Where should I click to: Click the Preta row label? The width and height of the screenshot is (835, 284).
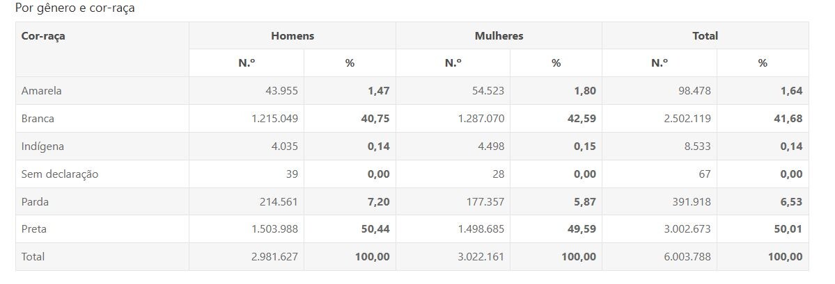pos(34,229)
